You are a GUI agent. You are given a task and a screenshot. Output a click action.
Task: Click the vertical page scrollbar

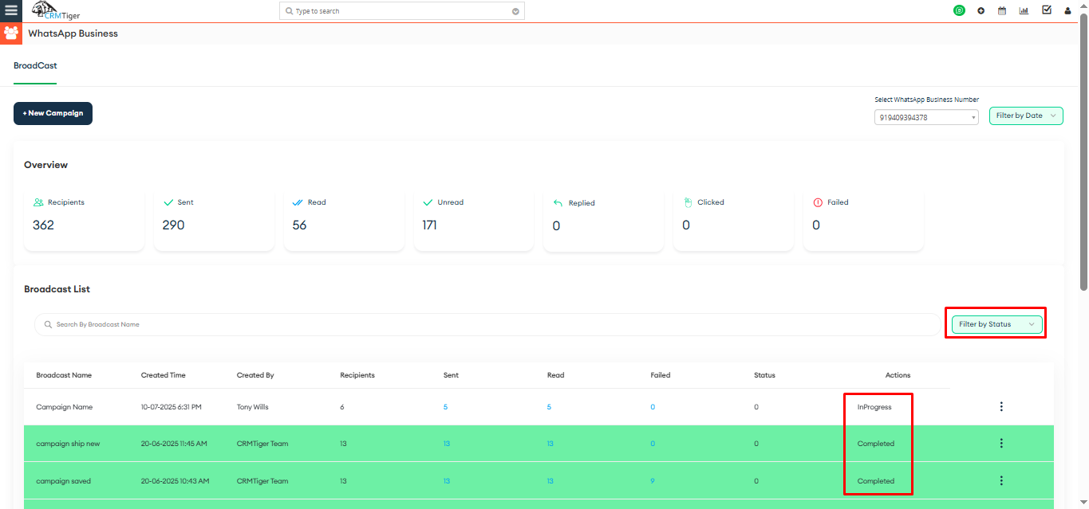pyautogui.click(x=1083, y=151)
